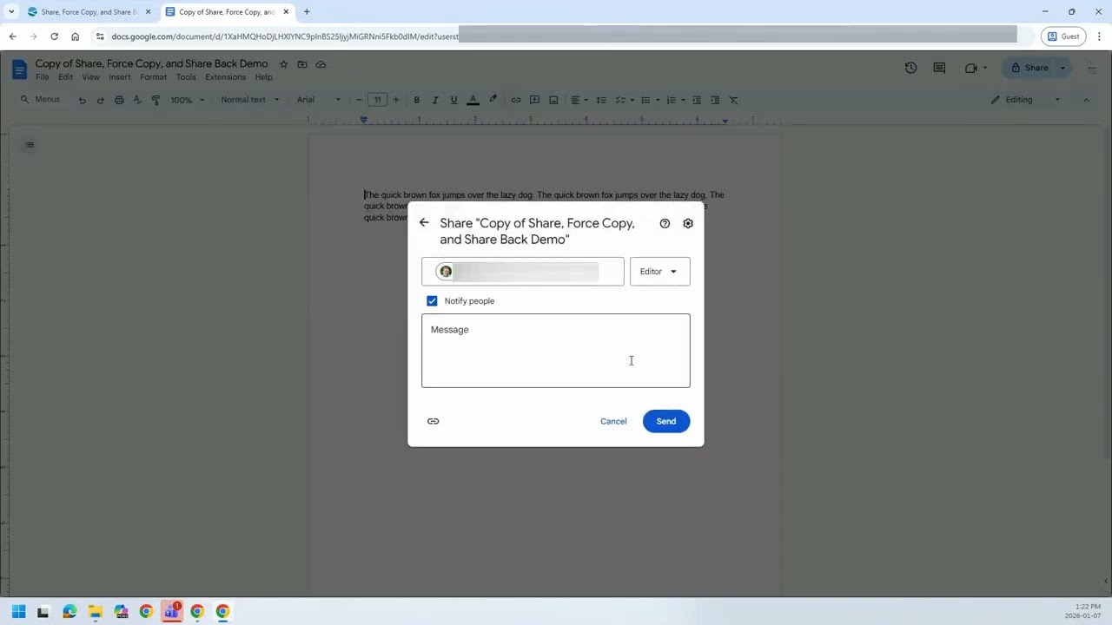Open the comments history icon
The width and height of the screenshot is (1112, 625).
click(939, 68)
